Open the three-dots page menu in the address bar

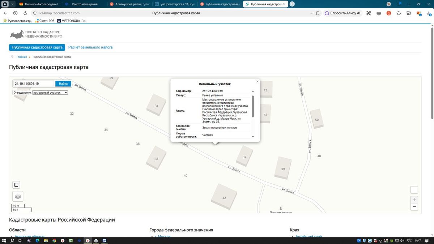click(x=311, y=13)
